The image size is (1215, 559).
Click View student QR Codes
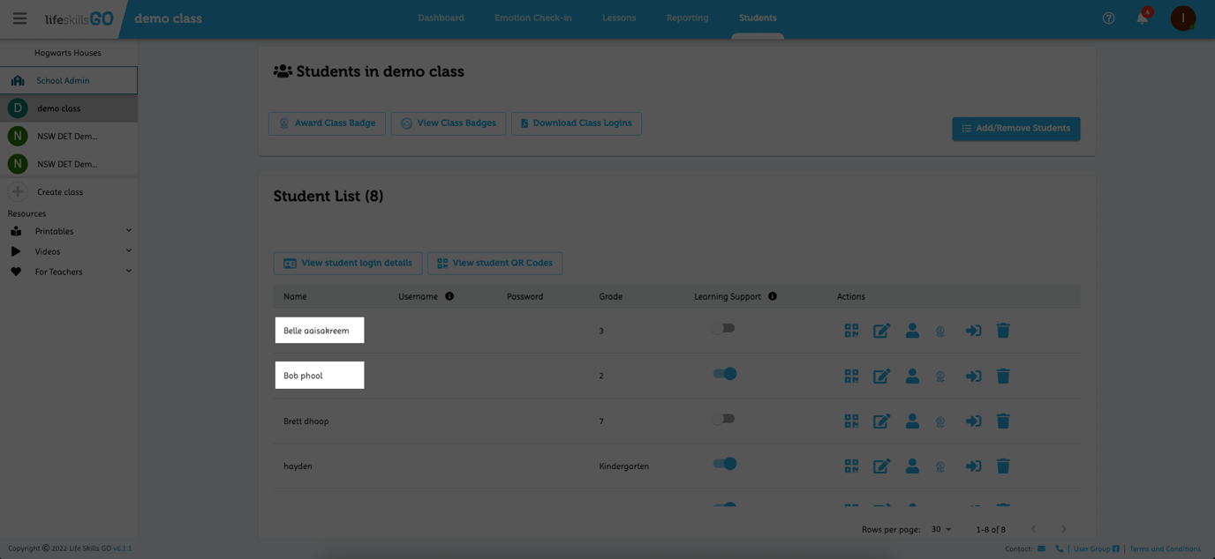495,263
